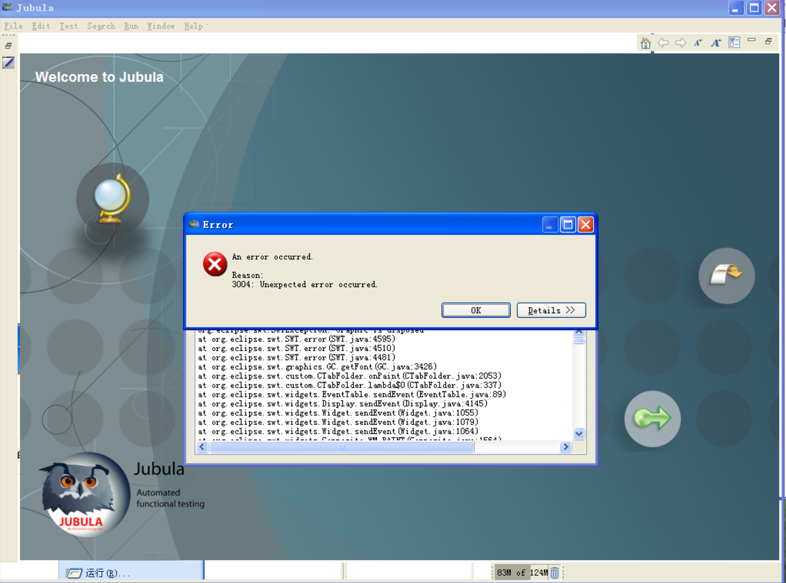Select the EventTable.sendEvent stack trace line
This screenshot has height=583, width=786.
[352, 395]
